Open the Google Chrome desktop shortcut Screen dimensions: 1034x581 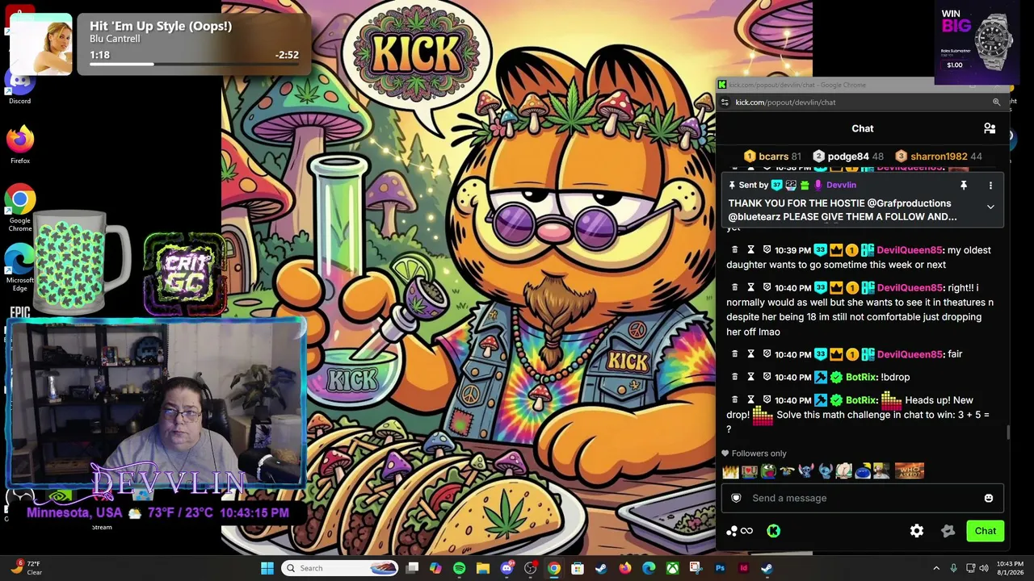[x=20, y=207]
